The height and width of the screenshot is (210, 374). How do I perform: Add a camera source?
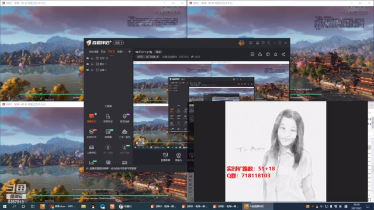(178, 157)
